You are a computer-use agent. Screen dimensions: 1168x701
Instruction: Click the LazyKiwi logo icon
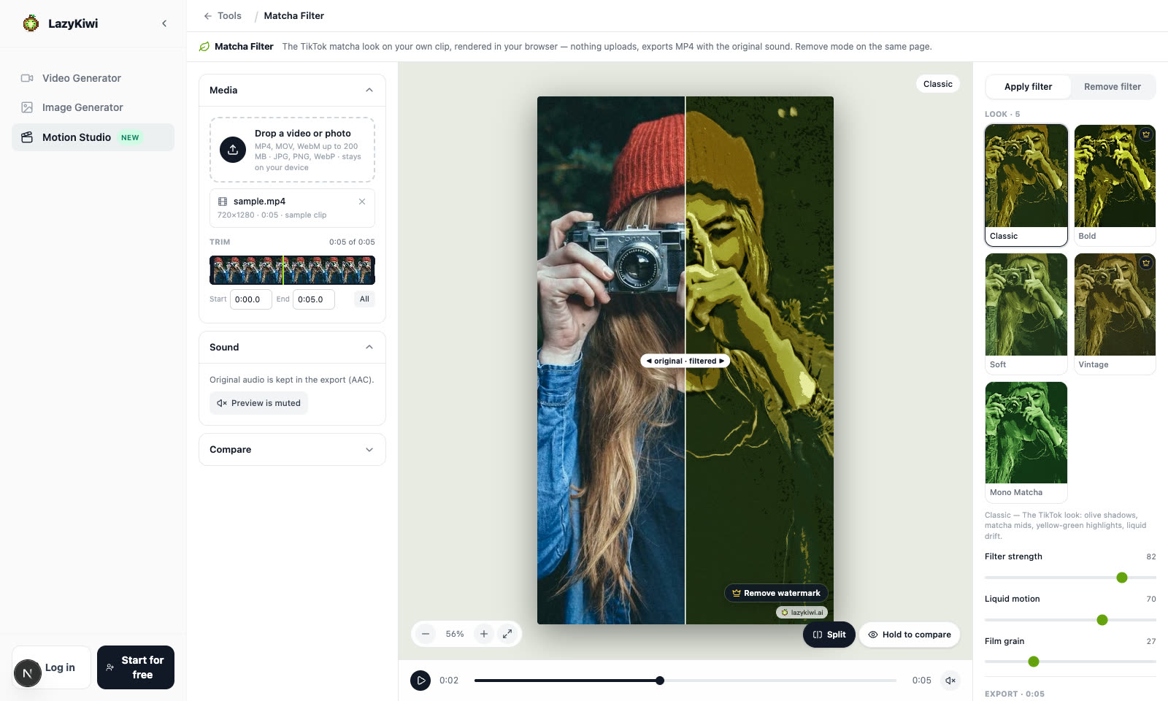point(31,23)
